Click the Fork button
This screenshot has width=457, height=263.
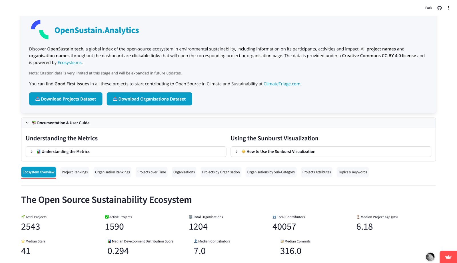[428, 8]
